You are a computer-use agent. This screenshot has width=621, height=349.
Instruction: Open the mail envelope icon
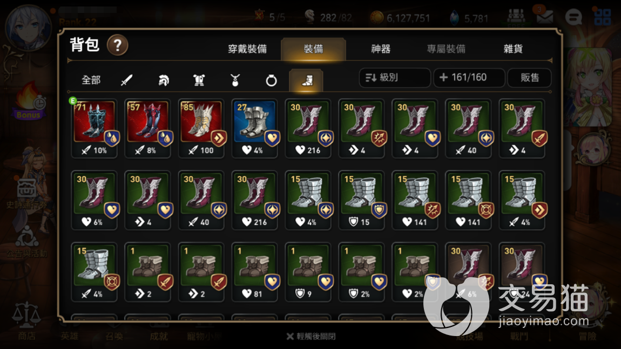click(x=545, y=17)
